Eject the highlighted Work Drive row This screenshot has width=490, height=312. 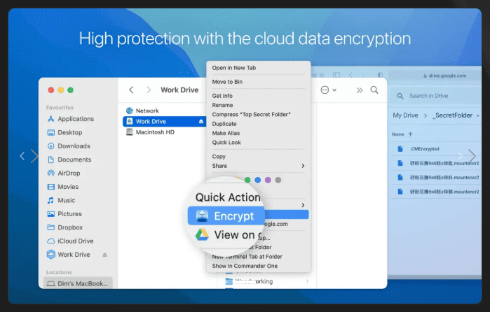pyautogui.click(x=201, y=121)
